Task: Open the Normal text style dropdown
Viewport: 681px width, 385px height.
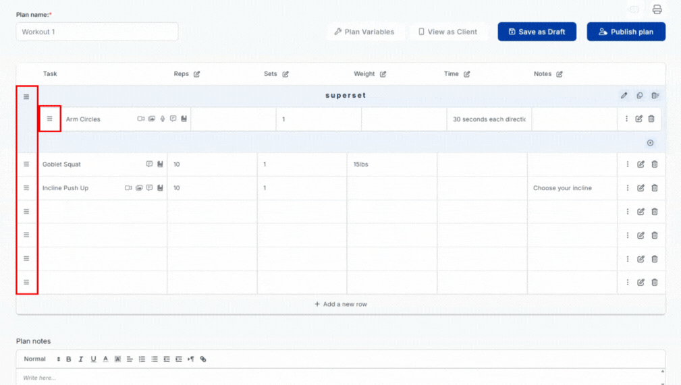Action: tap(42, 359)
